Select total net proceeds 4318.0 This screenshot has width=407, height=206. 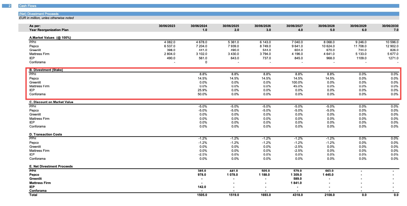click(x=298, y=195)
